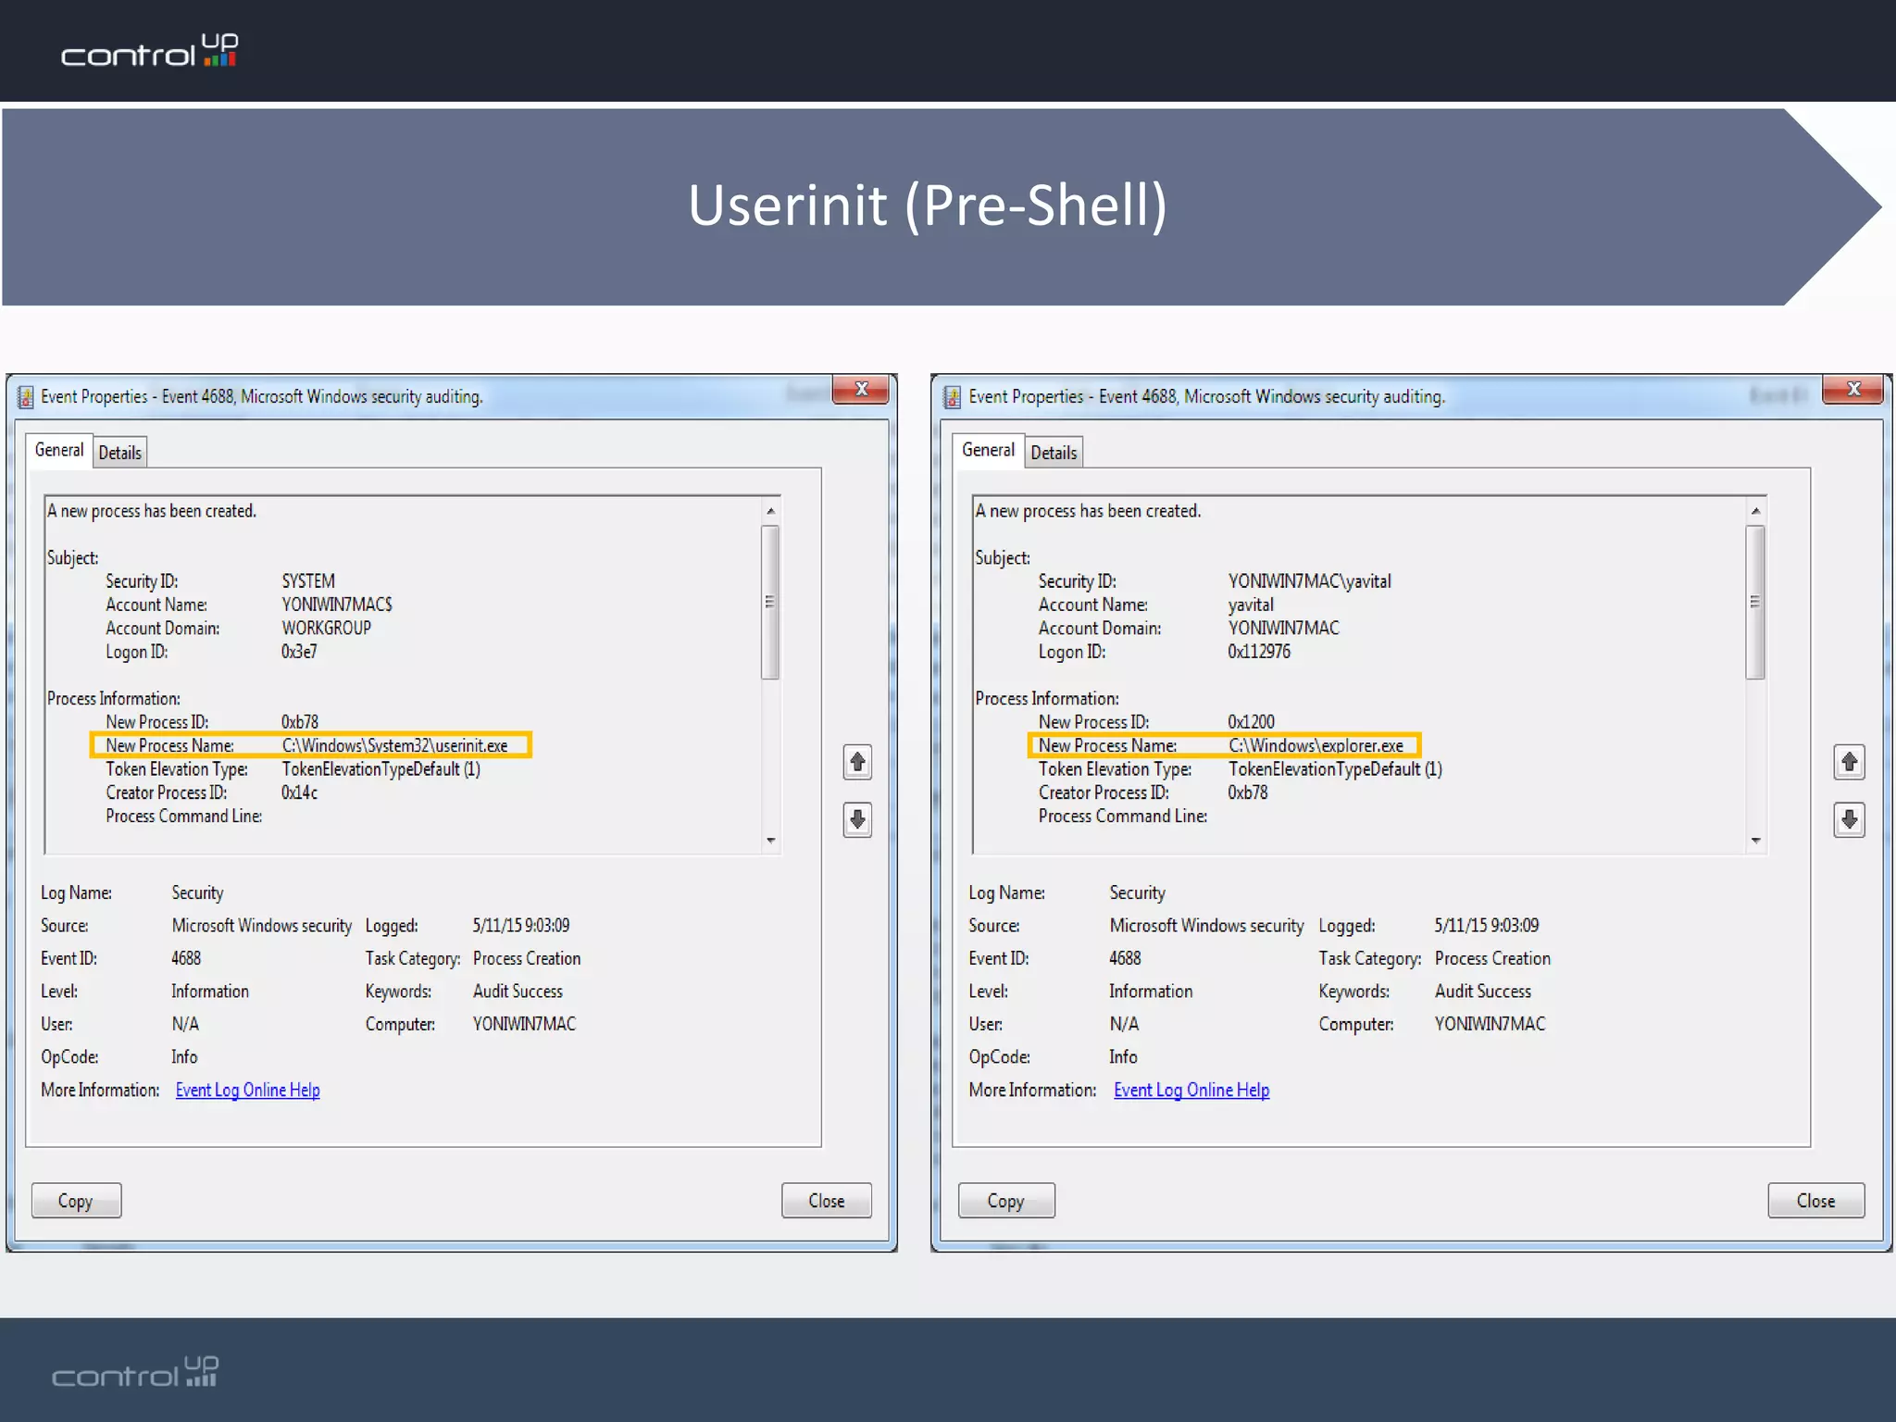The width and height of the screenshot is (1896, 1422).
Task: Select the General tab in userinit event dialog
Action: [x=59, y=450]
